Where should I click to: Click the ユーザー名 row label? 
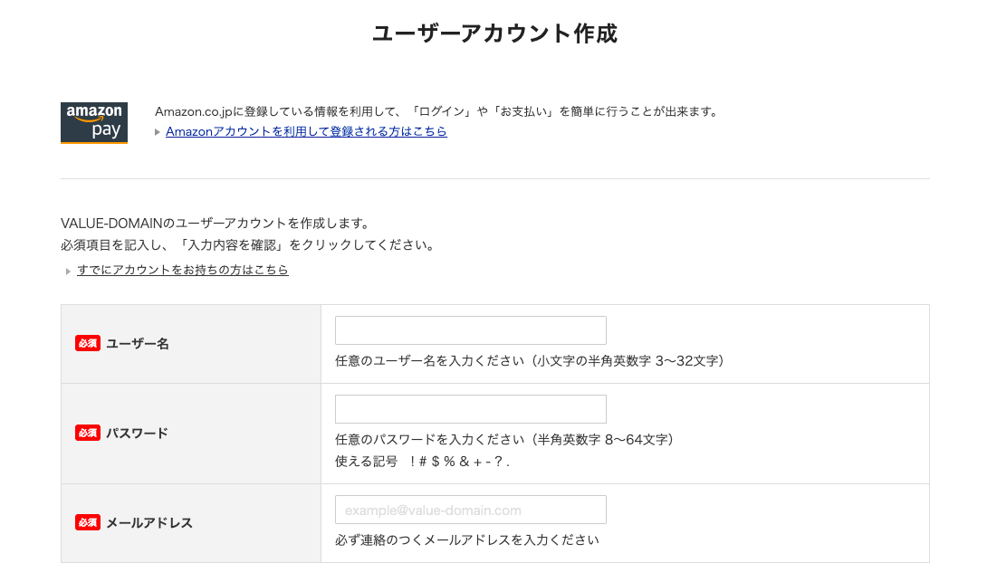coord(138,344)
